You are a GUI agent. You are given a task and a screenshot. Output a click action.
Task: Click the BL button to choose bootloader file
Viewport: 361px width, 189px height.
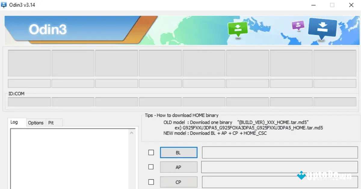pyautogui.click(x=178, y=152)
